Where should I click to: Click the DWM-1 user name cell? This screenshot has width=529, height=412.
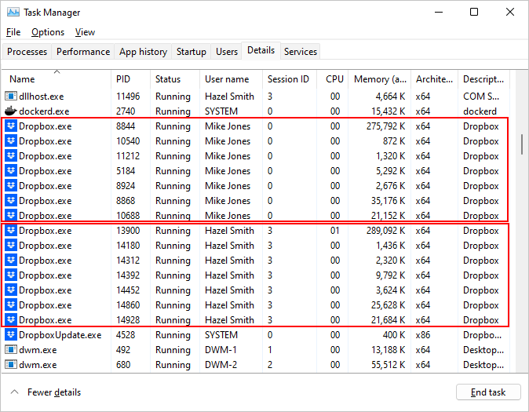(221, 350)
